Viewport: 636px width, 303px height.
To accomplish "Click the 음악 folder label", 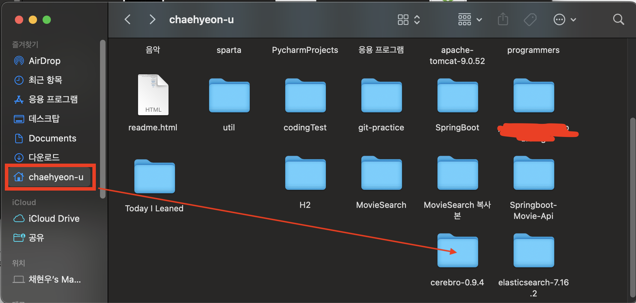I will (153, 50).
